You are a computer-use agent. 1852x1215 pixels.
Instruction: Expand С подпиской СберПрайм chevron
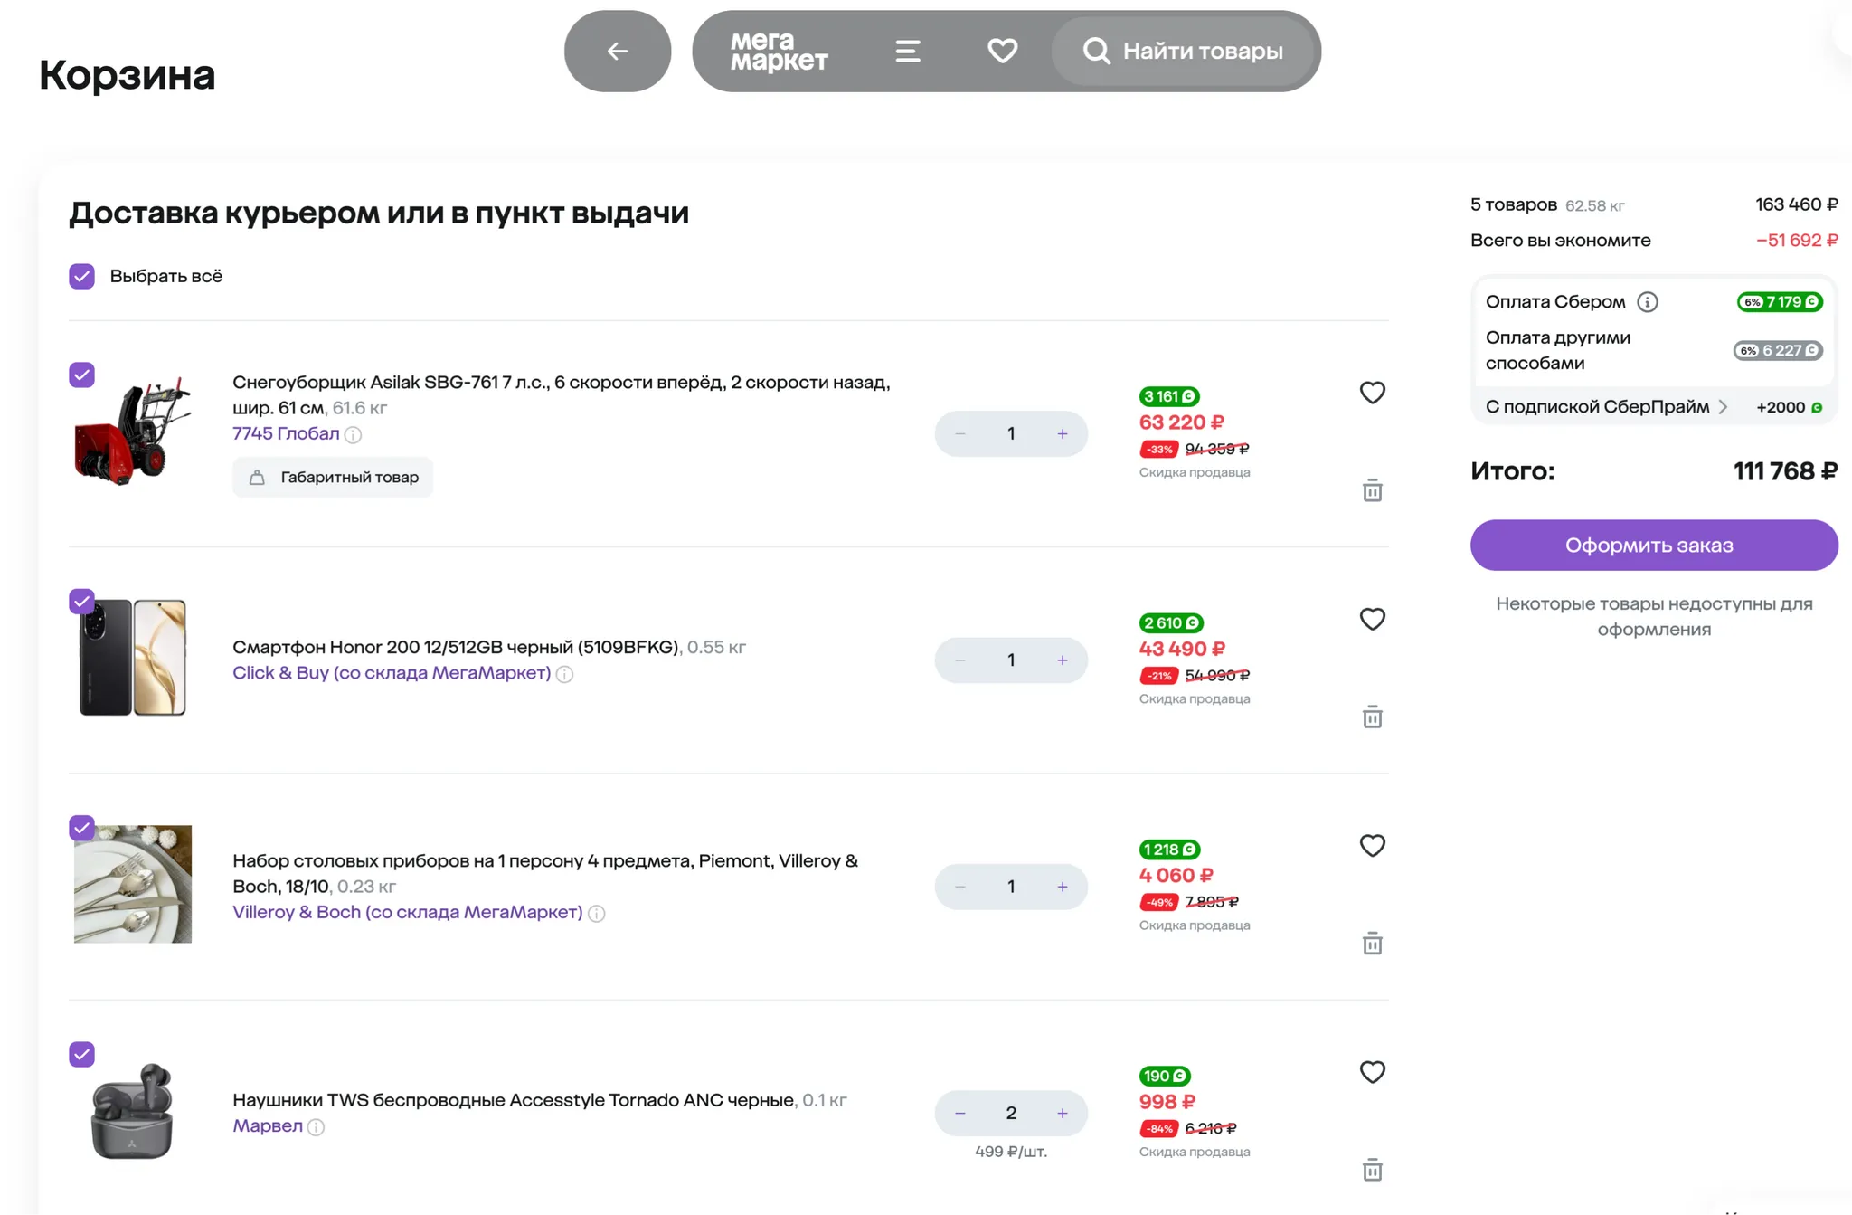(x=1723, y=407)
